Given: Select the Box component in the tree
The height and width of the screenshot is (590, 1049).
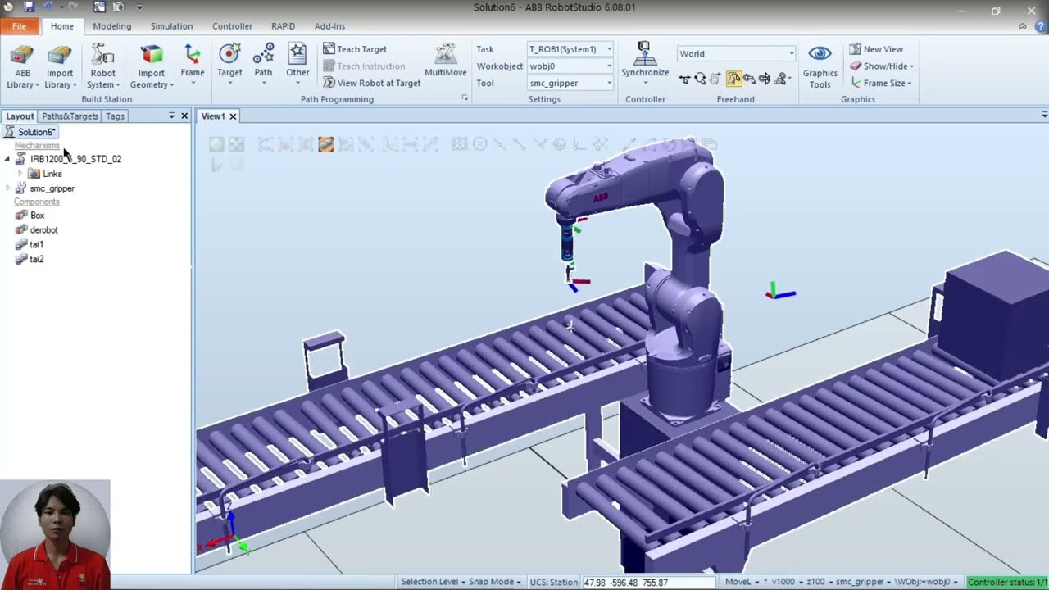Looking at the screenshot, I should [x=38, y=216].
